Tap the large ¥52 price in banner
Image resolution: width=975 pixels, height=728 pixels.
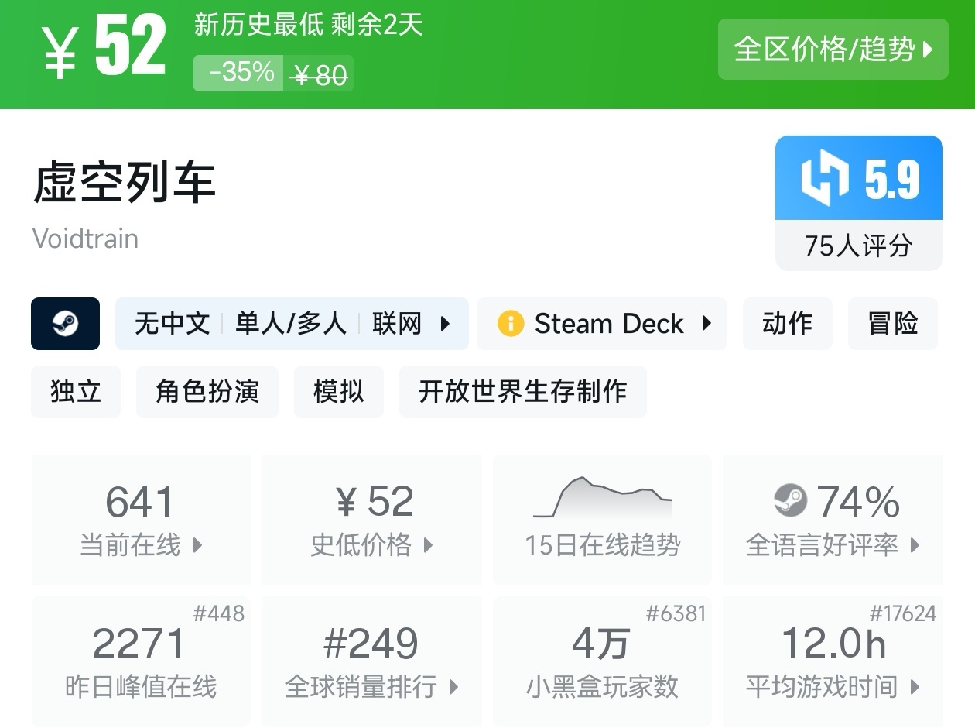(x=105, y=48)
